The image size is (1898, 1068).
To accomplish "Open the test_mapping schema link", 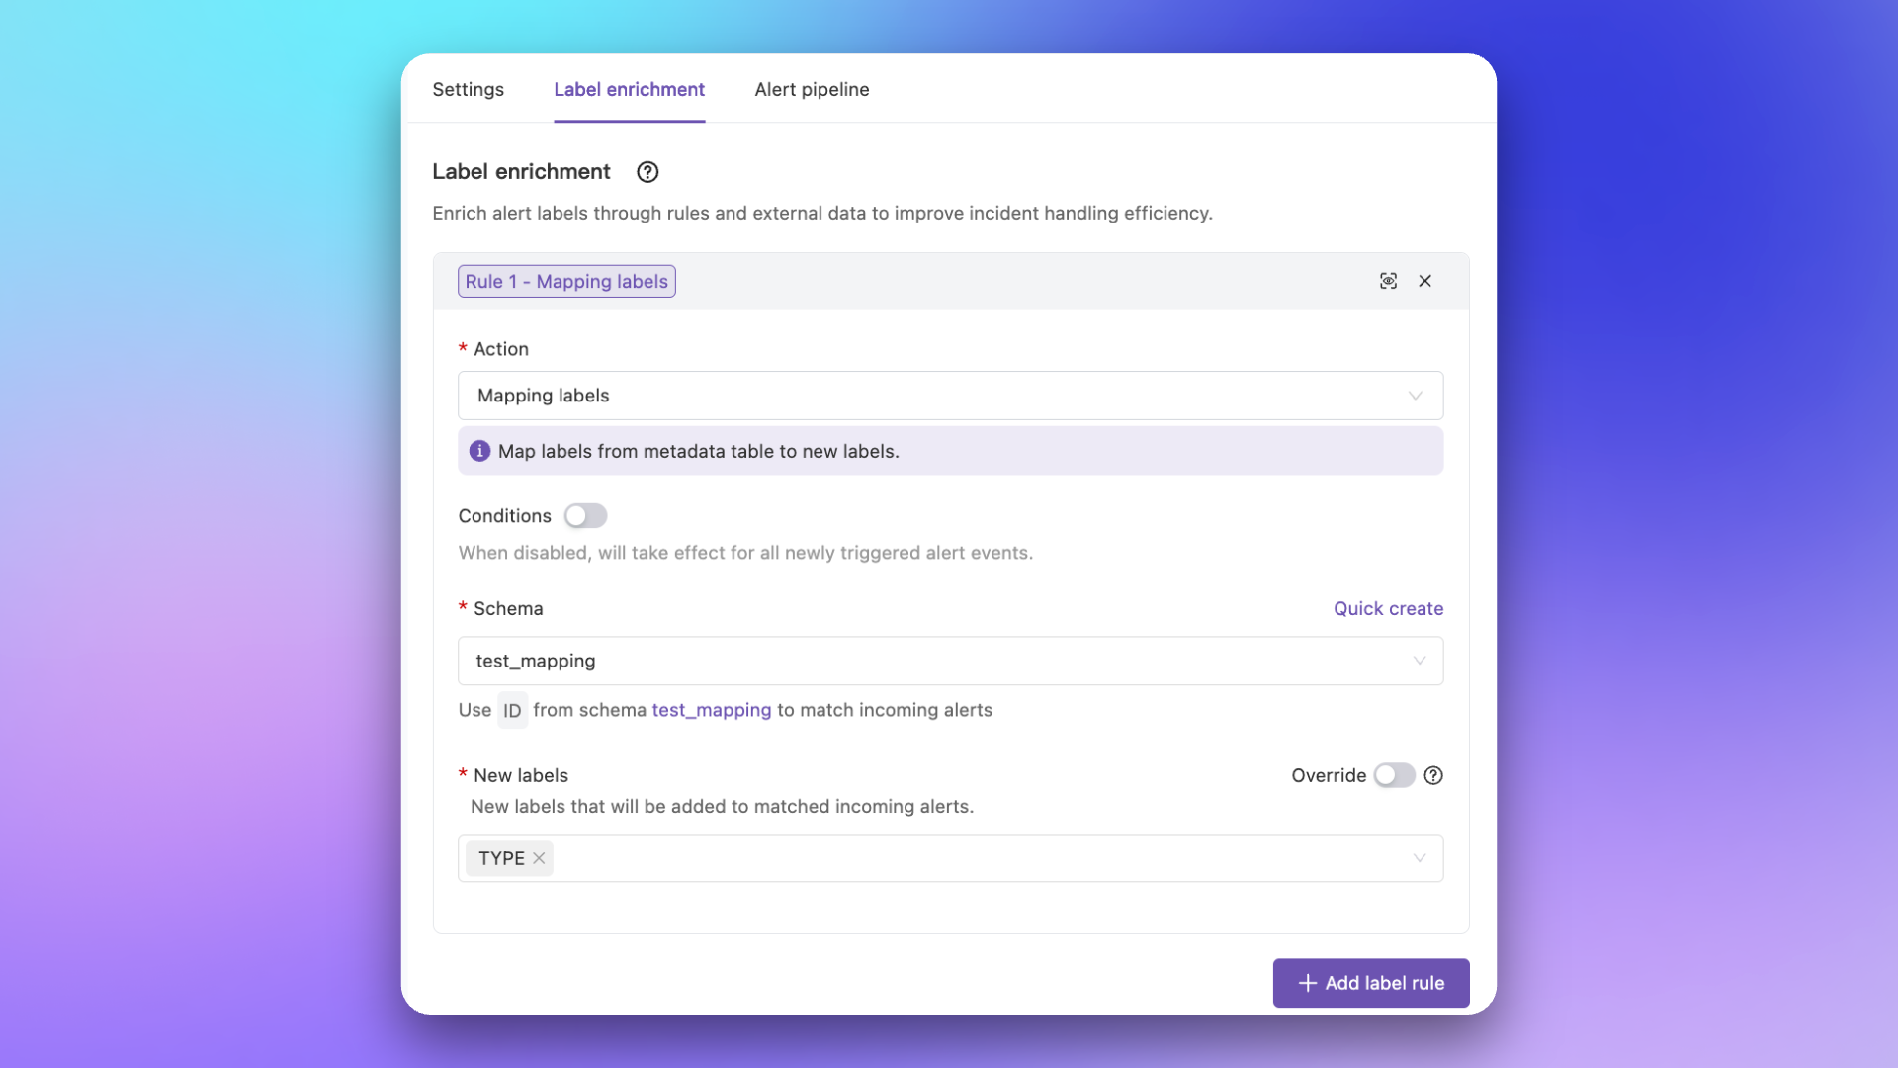I will pyautogui.click(x=711, y=710).
